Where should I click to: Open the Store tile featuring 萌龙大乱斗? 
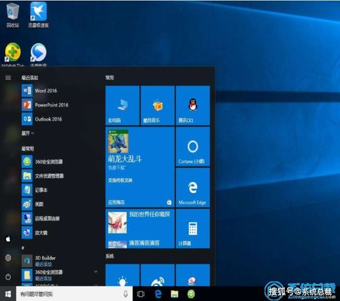pos(140,167)
